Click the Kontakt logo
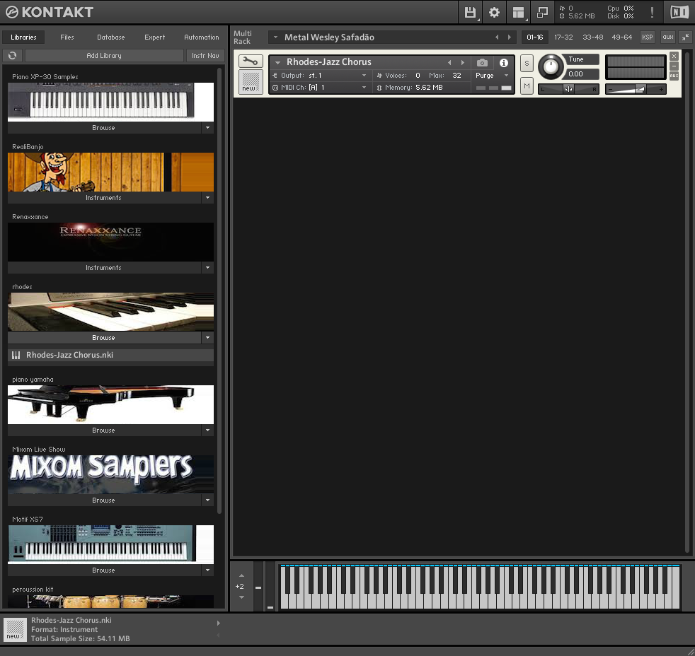 50,12
